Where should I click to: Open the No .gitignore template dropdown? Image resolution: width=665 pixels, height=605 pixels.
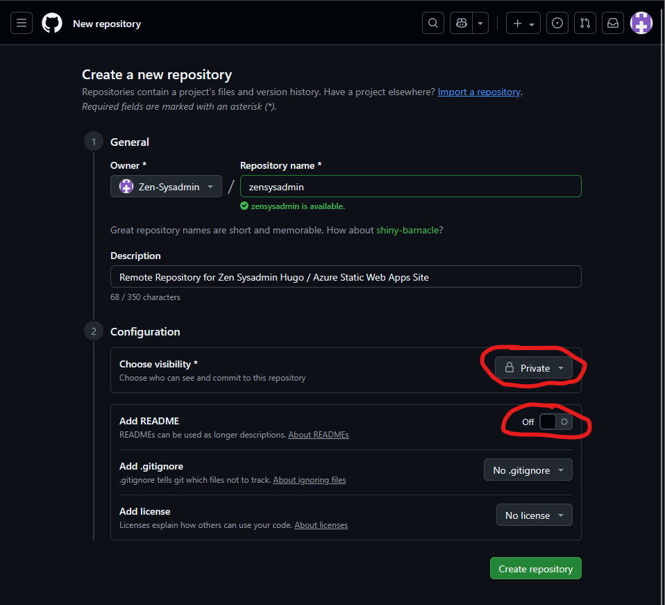[x=528, y=470]
